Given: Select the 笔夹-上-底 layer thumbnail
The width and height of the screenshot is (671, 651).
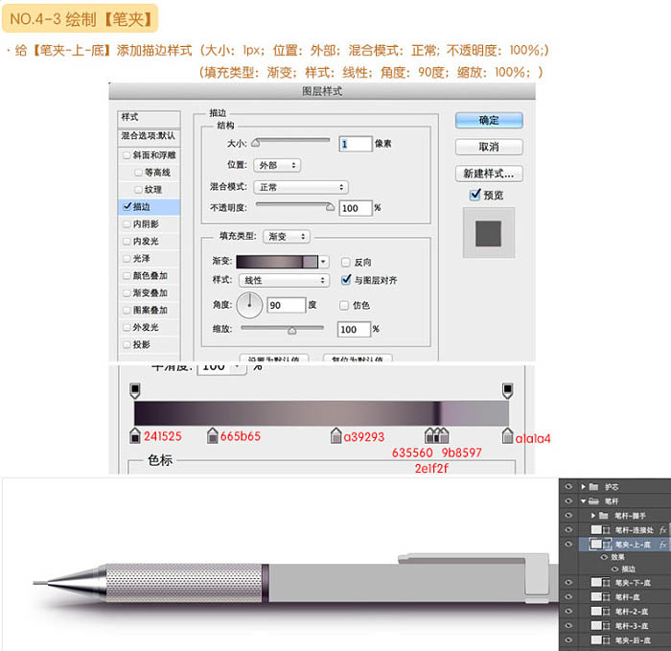Looking at the screenshot, I should 595,544.
